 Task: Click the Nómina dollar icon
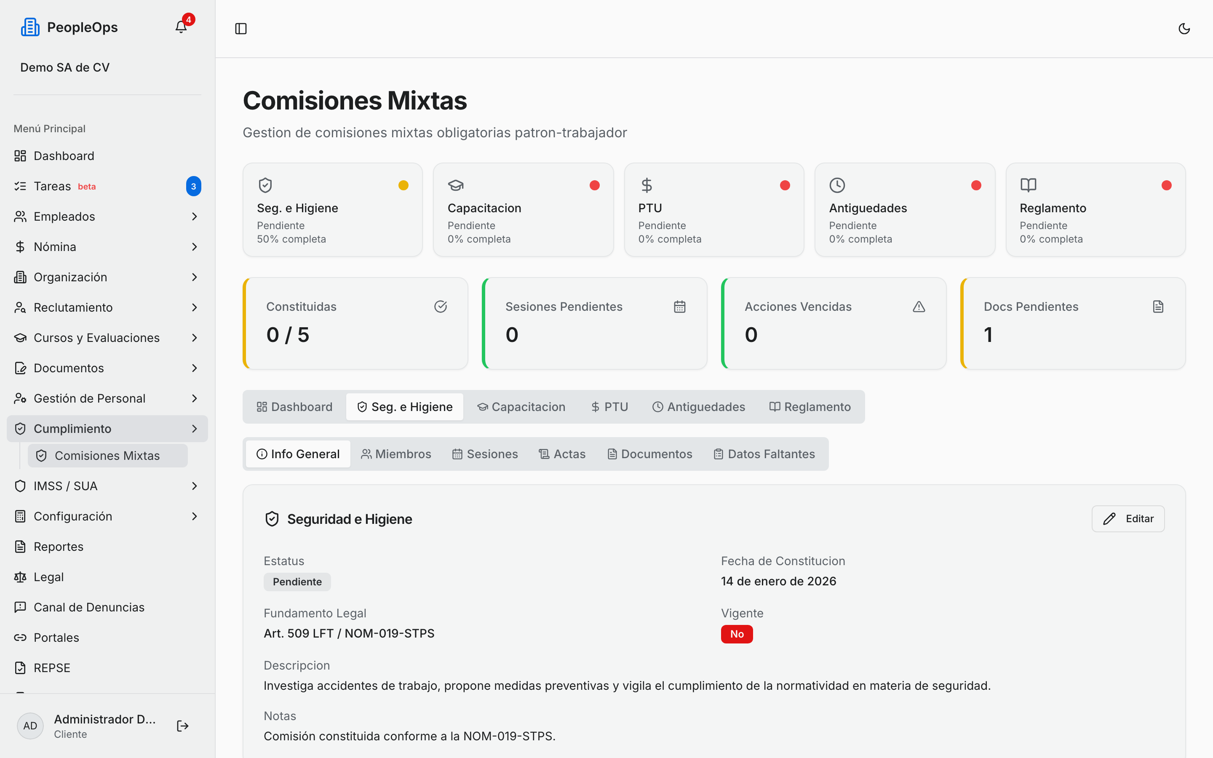[20, 247]
